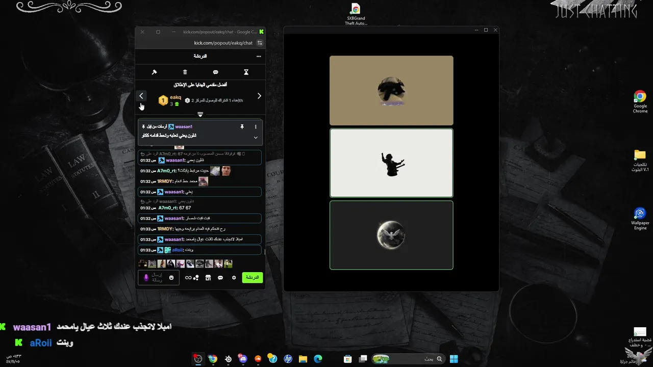This screenshot has height=367, width=653.
Task: Open the SXBGrand Theft Auto desktop shortcut
Action: [x=356, y=14]
